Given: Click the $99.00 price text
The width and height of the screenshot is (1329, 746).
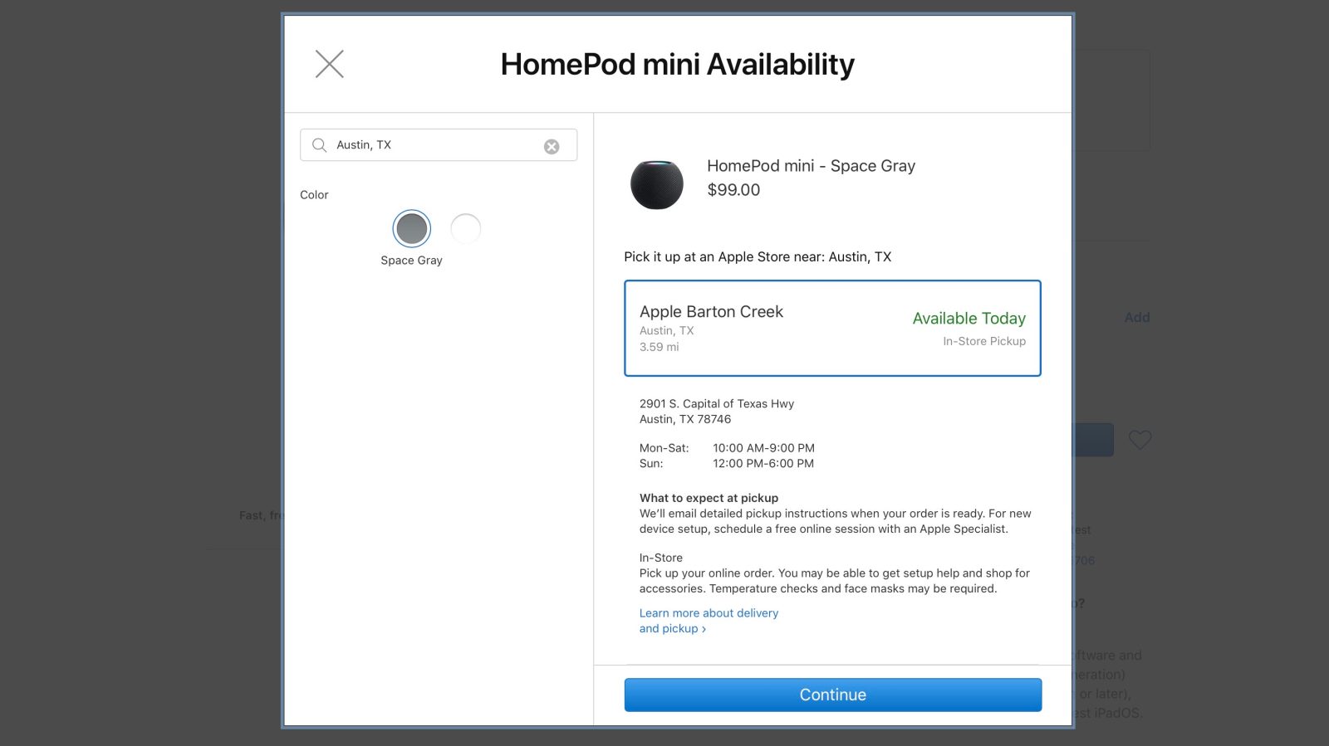Looking at the screenshot, I should (733, 190).
